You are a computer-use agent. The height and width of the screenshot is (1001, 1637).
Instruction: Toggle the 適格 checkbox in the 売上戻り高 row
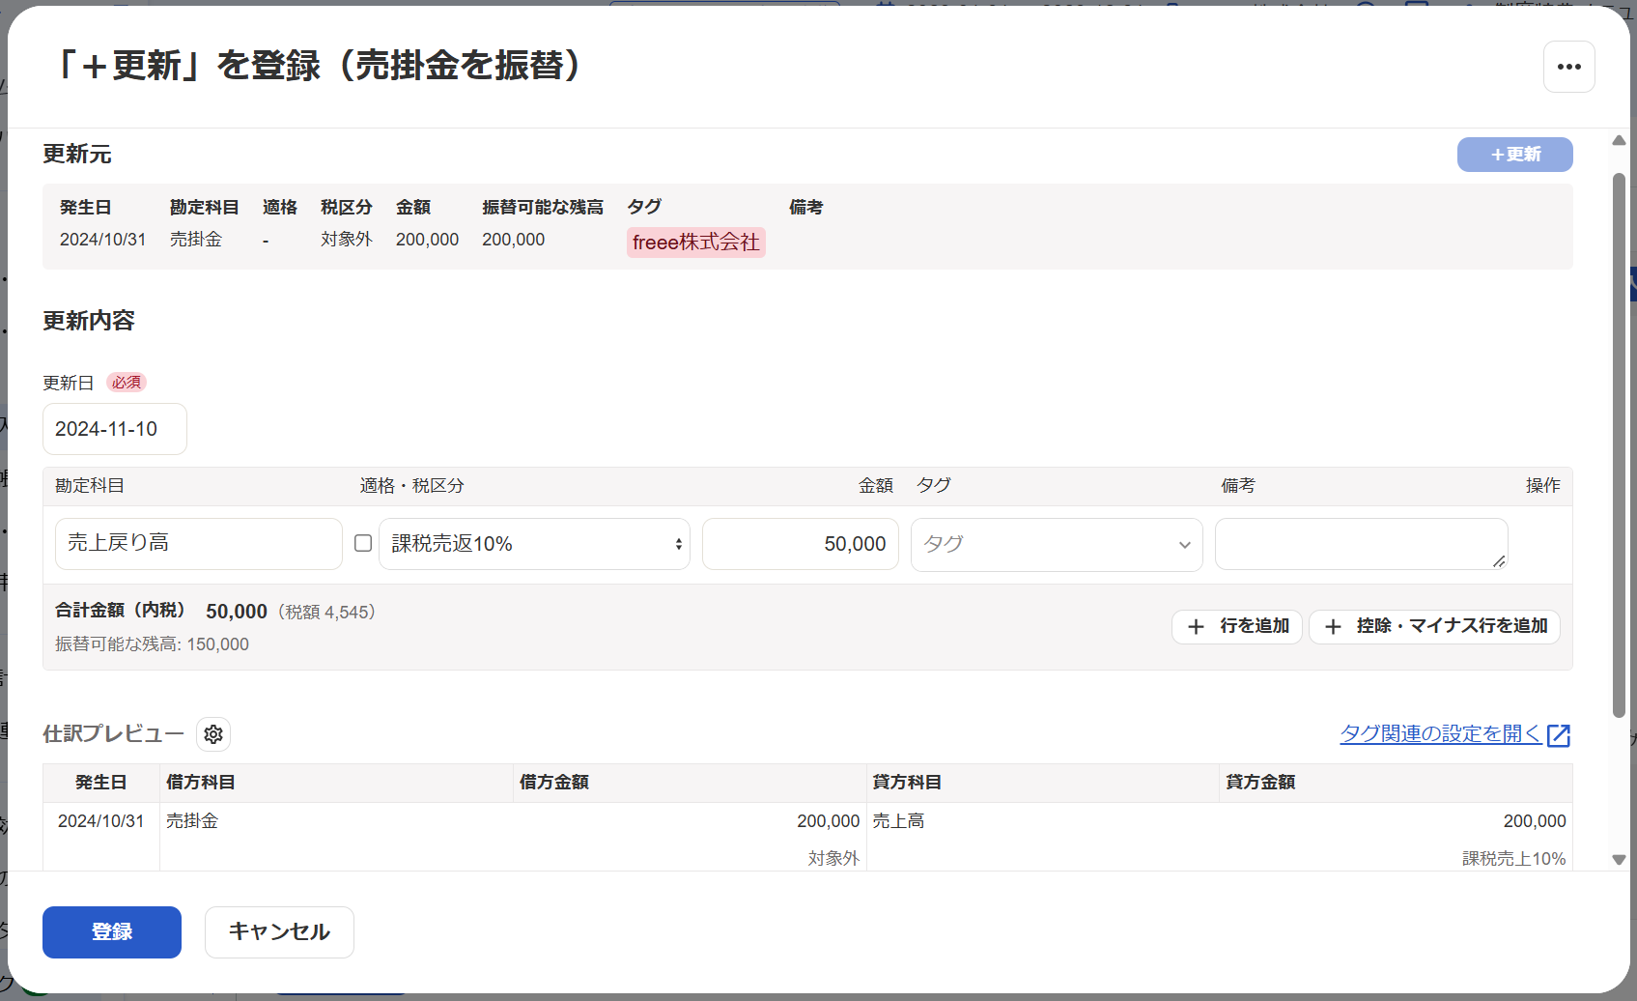363,543
